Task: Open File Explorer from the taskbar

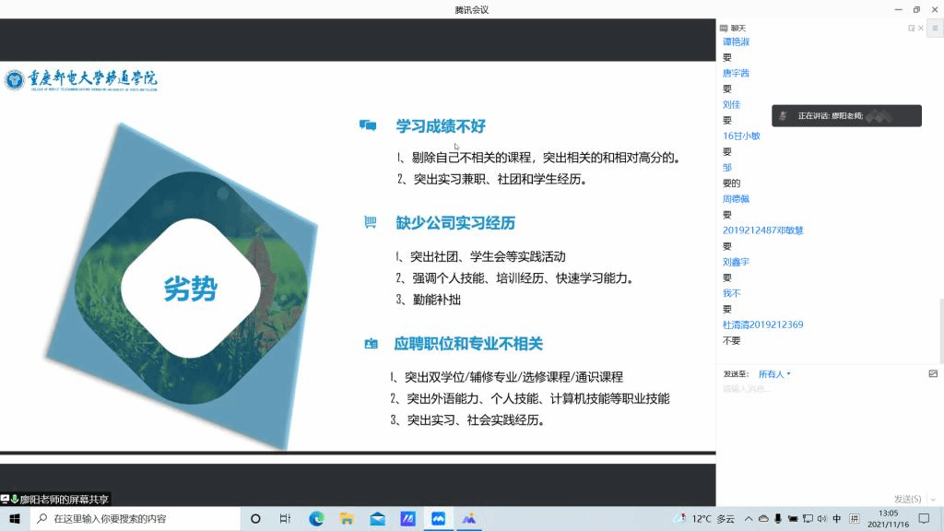Action: 347,519
